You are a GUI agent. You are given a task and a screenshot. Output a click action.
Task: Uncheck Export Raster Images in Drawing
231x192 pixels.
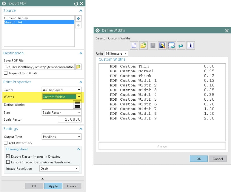pyautogui.click(x=8, y=156)
